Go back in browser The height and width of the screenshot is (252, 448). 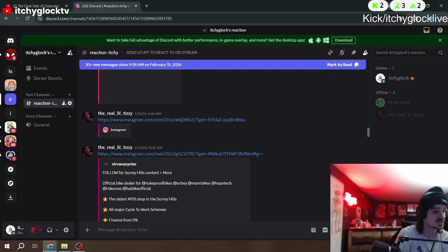[x=6, y=19]
